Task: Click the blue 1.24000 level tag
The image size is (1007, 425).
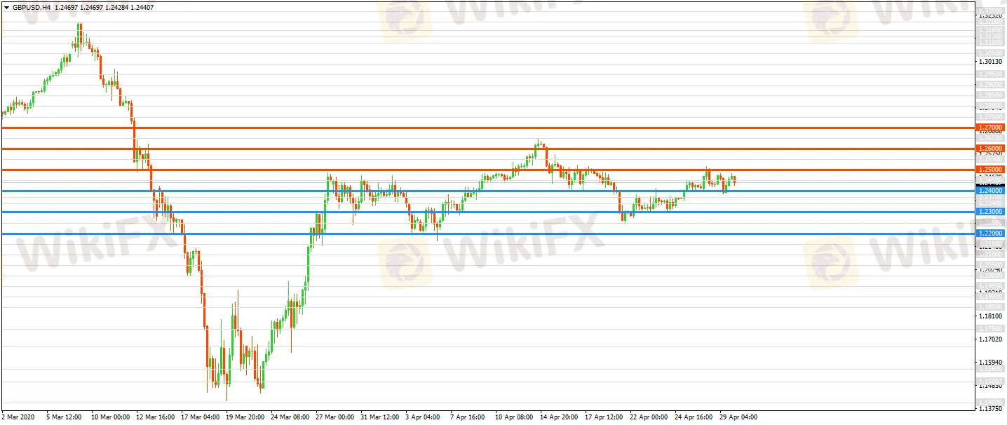Action: 990,191
